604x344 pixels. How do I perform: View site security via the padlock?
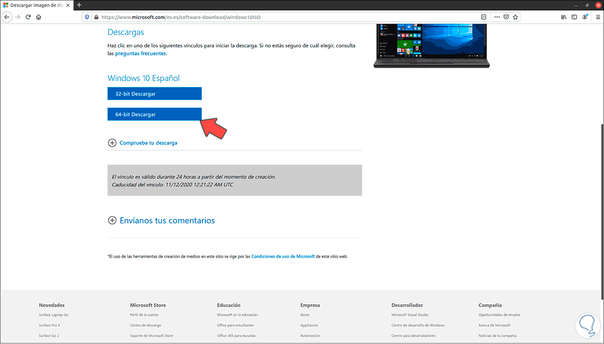point(96,17)
